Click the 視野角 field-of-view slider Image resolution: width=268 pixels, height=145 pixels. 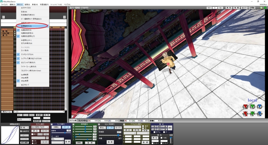(x=61, y=133)
